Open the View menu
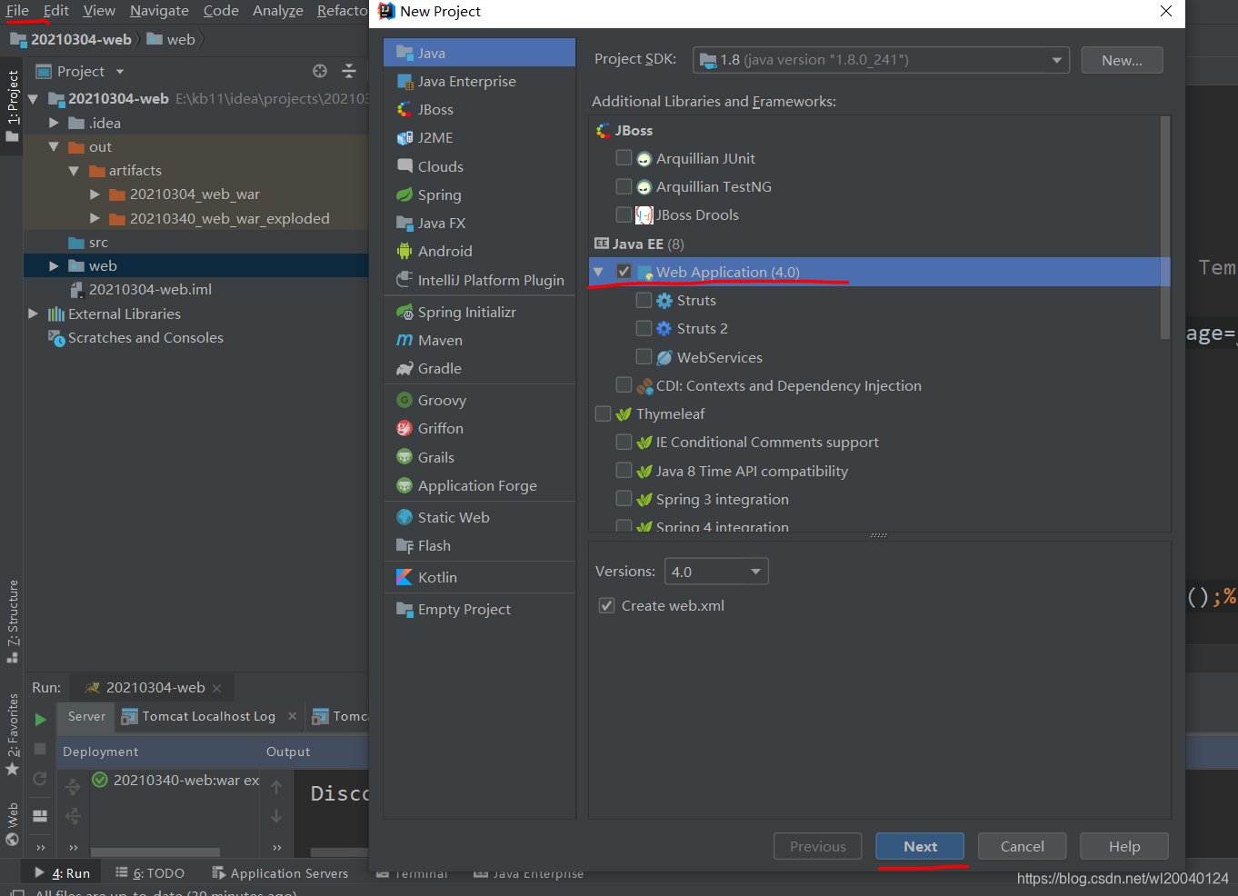Image resolution: width=1238 pixels, height=896 pixels. [99, 11]
